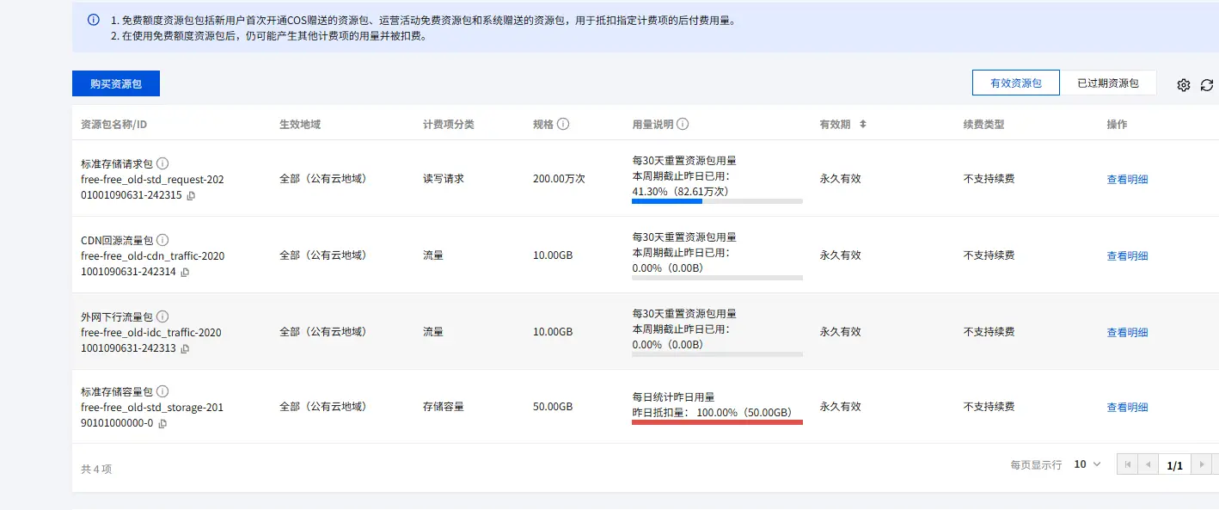Click 41.30% usage progress bar
Screen dimensions: 1219x510
pyautogui.click(x=717, y=201)
